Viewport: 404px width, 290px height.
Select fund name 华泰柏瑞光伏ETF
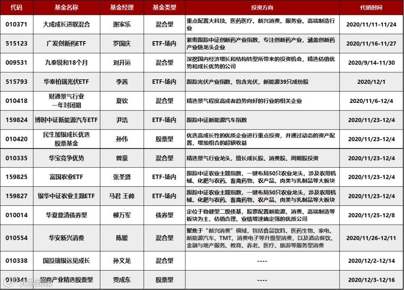(x=67, y=82)
